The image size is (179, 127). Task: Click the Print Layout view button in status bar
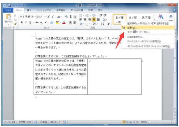(x=124, y=122)
